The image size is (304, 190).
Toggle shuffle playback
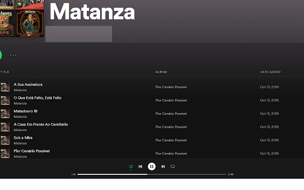131,167
